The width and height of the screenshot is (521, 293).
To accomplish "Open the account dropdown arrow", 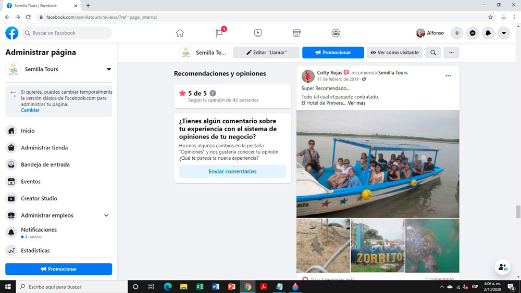I will 504,33.
